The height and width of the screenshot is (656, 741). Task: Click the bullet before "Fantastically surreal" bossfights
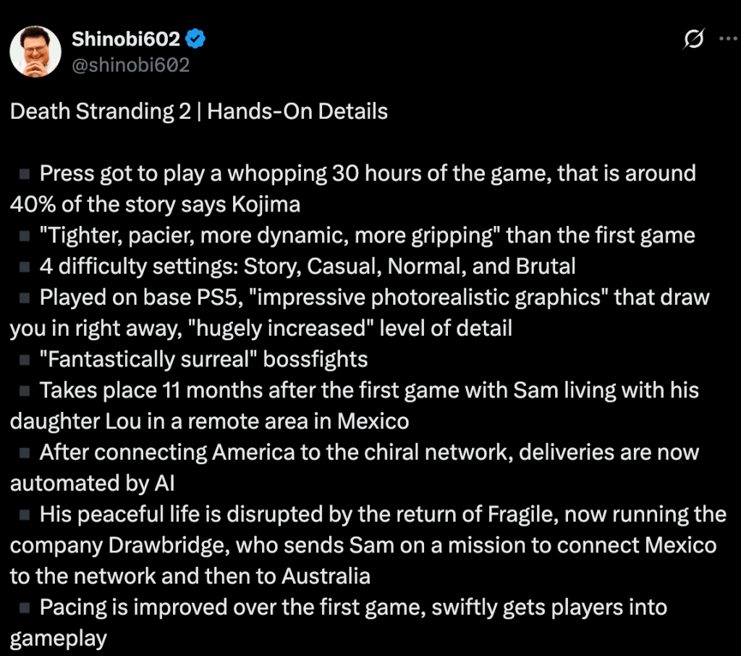(24, 359)
